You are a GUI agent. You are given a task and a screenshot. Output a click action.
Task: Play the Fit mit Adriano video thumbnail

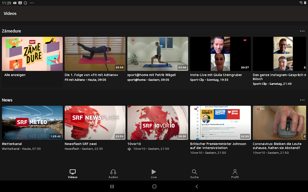click(95, 54)
